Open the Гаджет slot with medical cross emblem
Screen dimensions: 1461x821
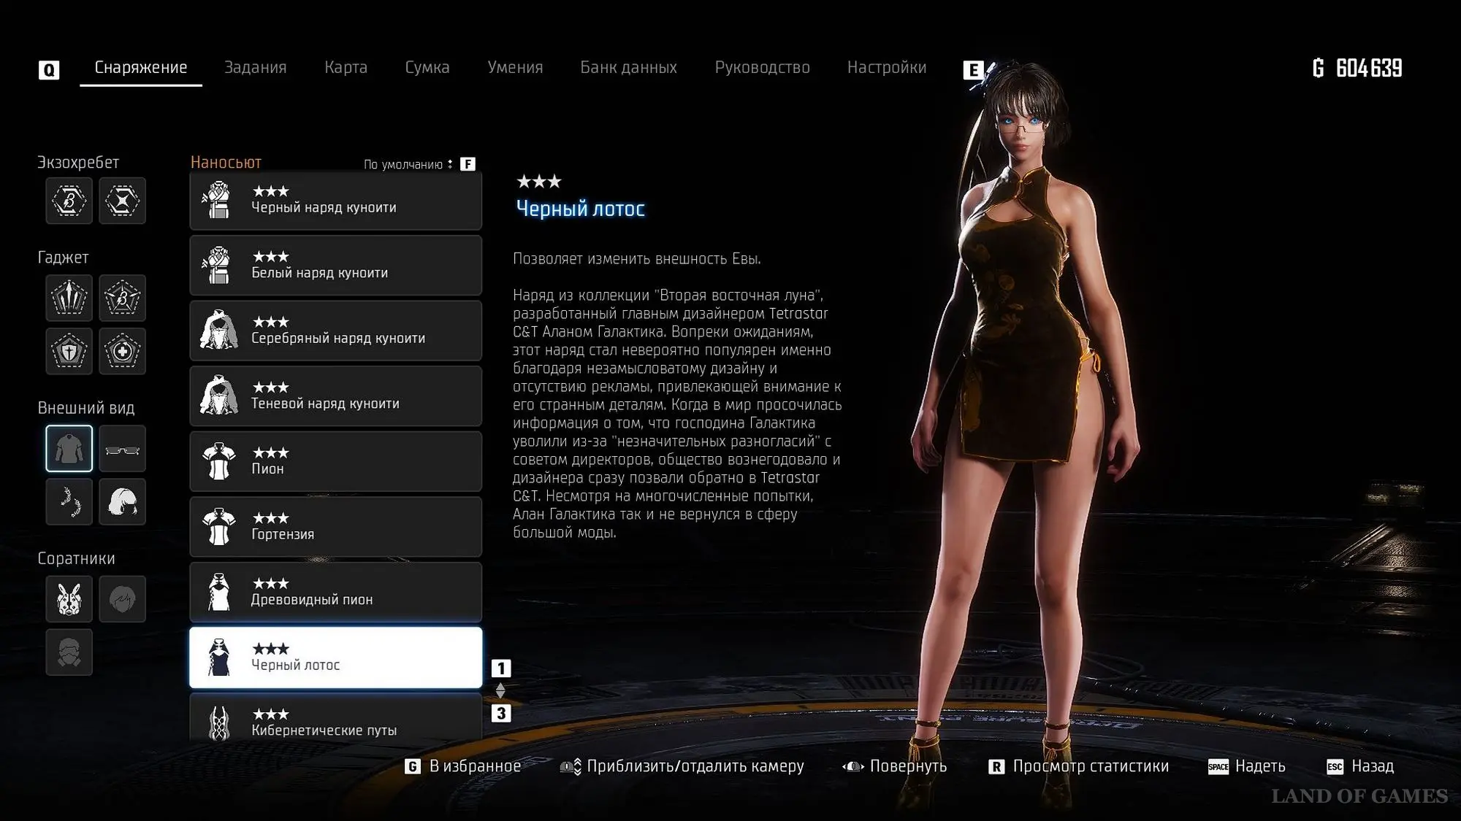point(123,351)
